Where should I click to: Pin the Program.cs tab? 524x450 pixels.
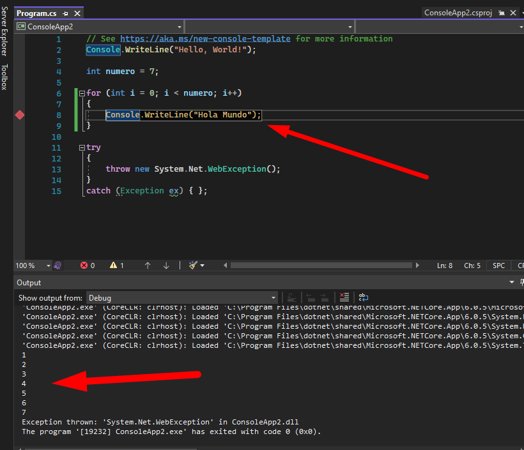click(65, 13)
